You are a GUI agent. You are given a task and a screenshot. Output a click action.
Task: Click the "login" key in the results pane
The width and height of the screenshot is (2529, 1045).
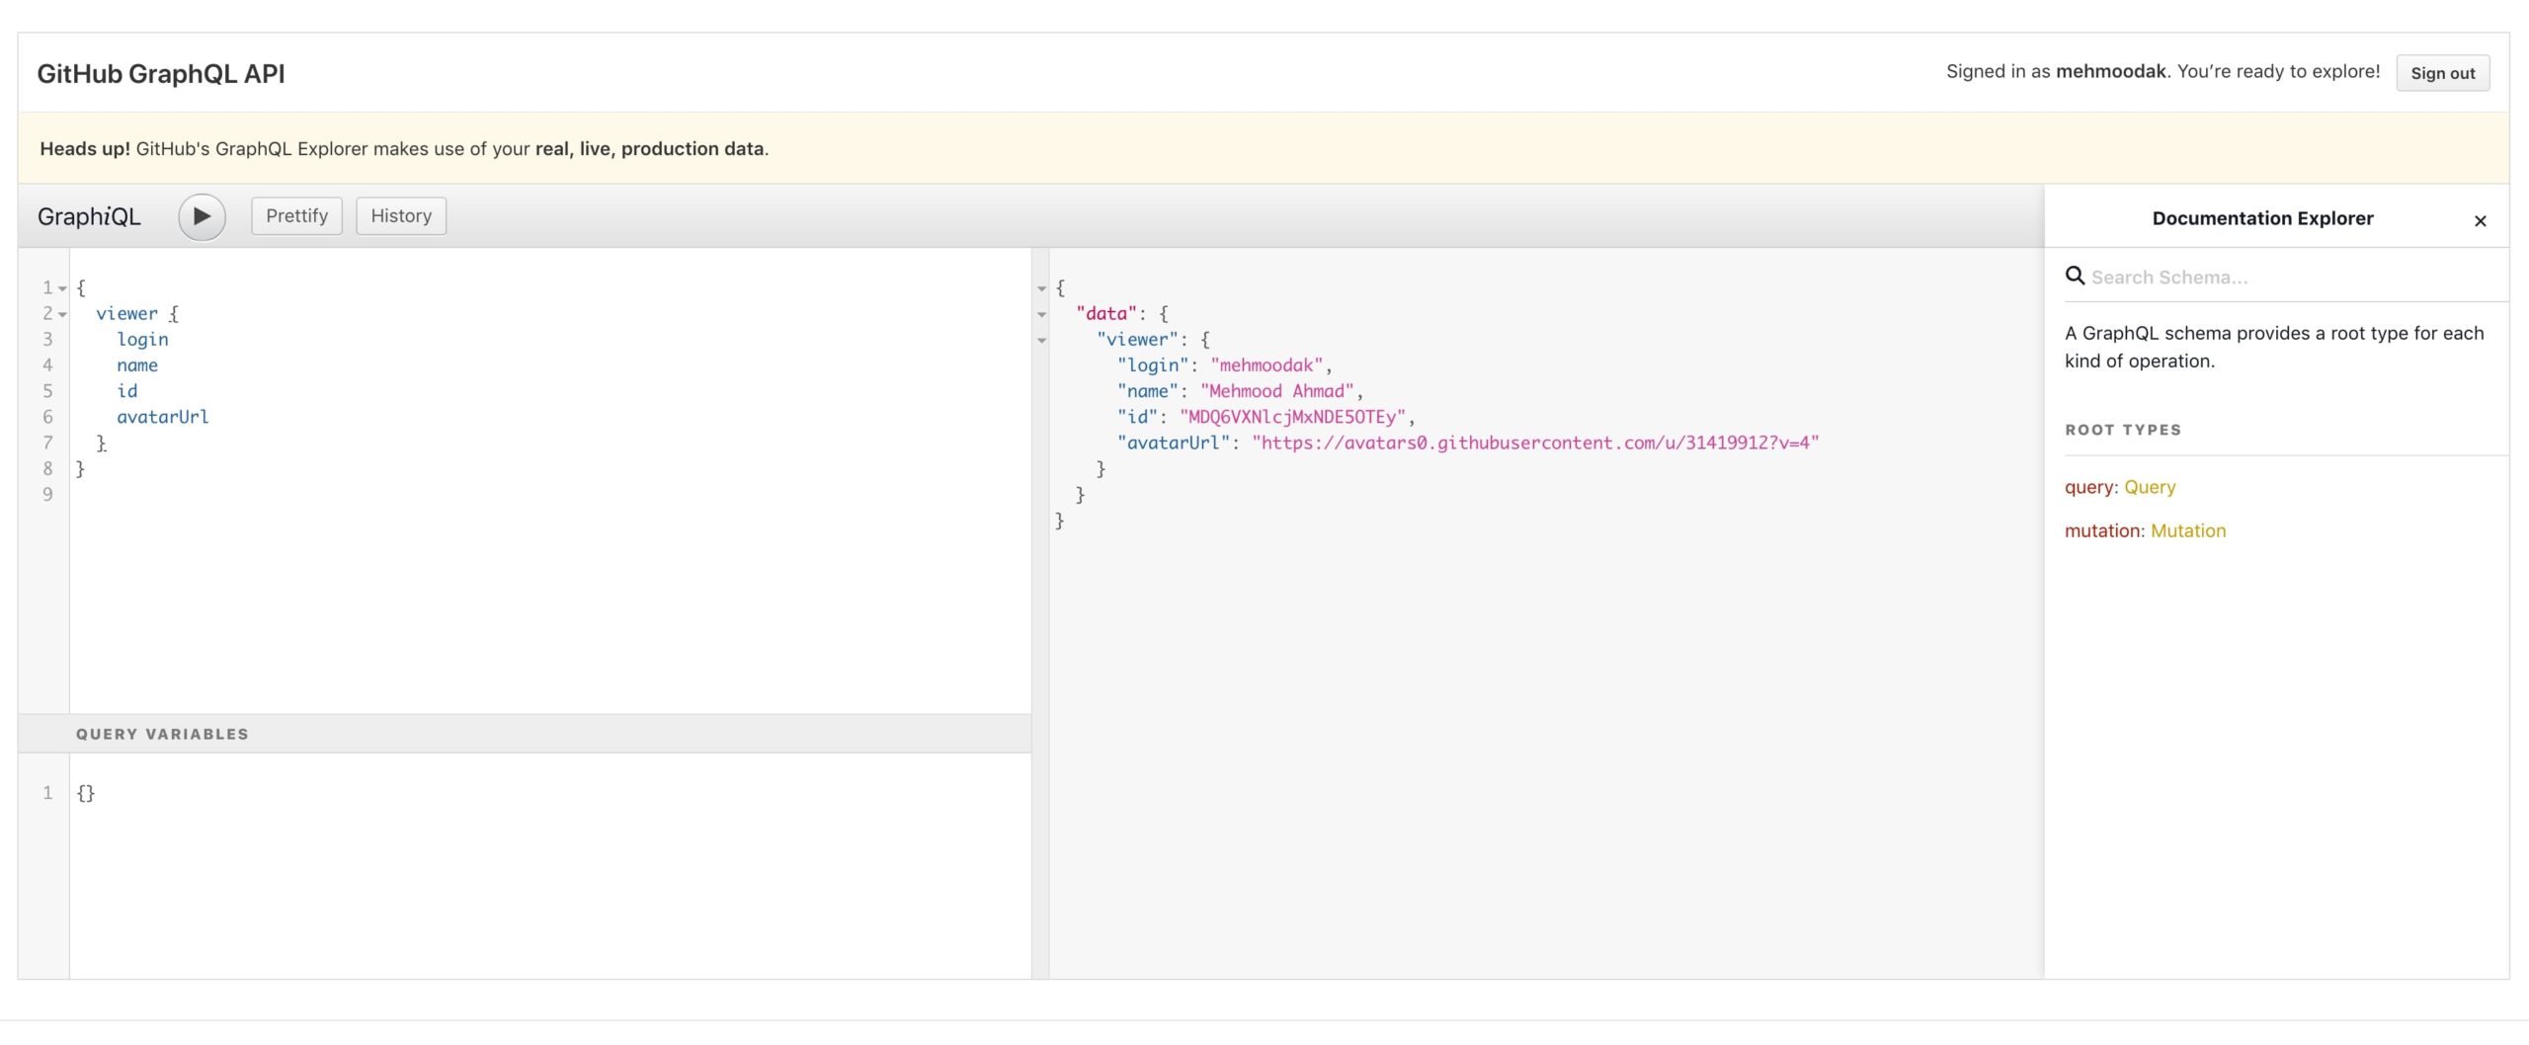[1153, 365]
